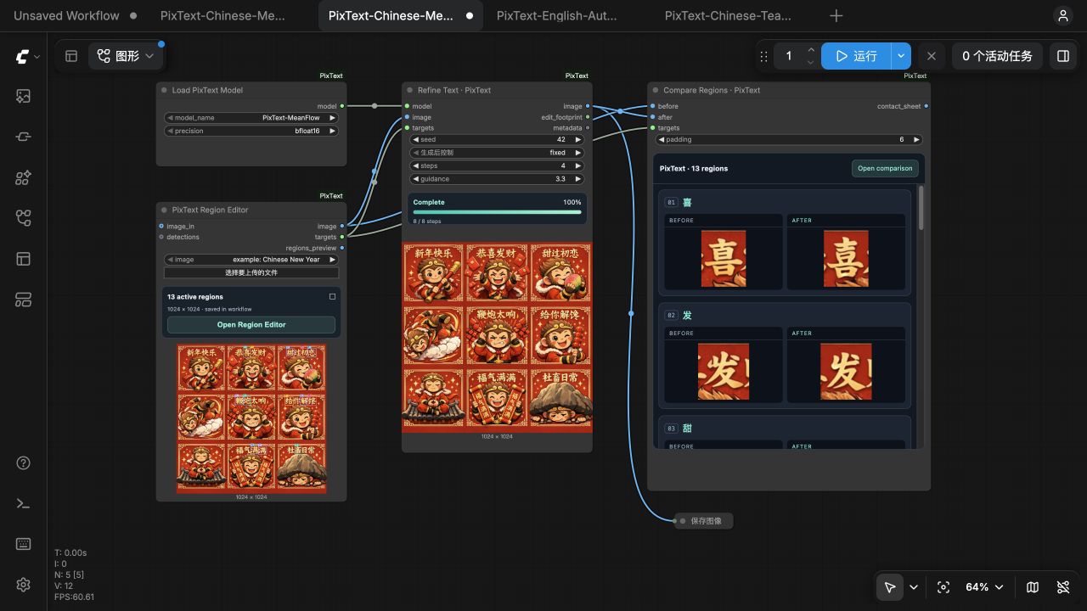
Task: Collapse the Load PixText Model node
Action: click(163, 90)
